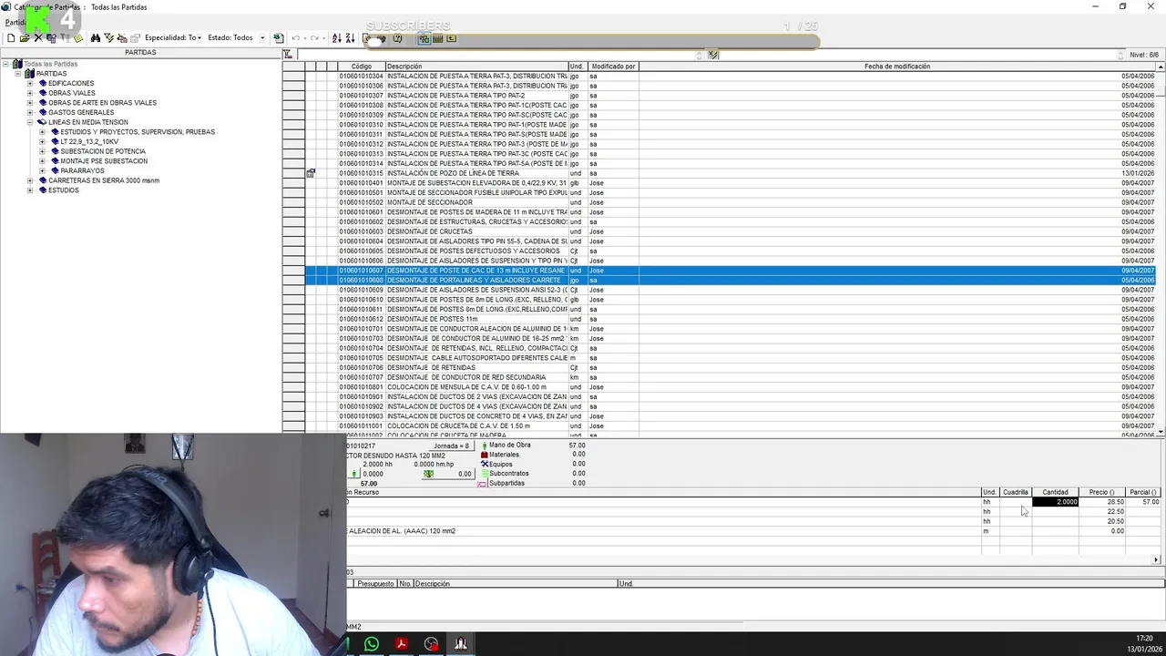
Task: Click the Delete X toolbar icon
Action: 37,38
